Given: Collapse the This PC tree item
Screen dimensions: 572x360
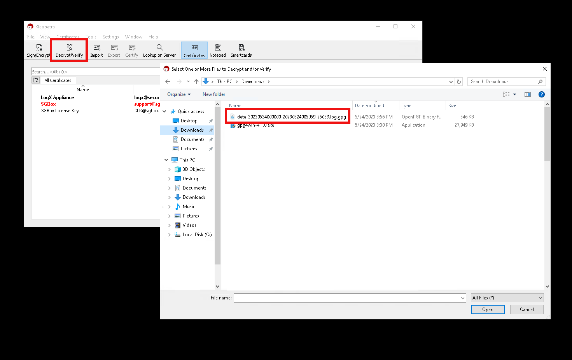Looking at the screenshot, I should coord(166,160).
